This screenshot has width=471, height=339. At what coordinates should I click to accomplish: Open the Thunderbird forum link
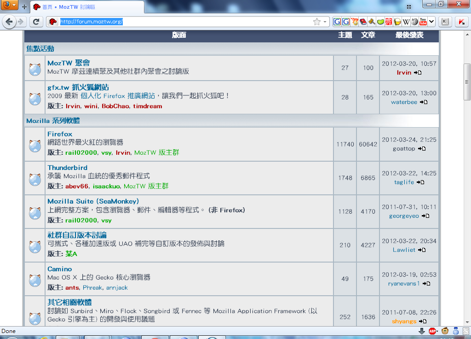pyautogui.click(x=67, y=168)
